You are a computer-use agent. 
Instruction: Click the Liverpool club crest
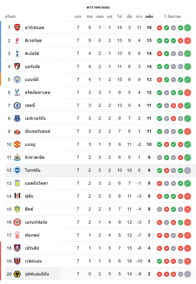(17, 41)
